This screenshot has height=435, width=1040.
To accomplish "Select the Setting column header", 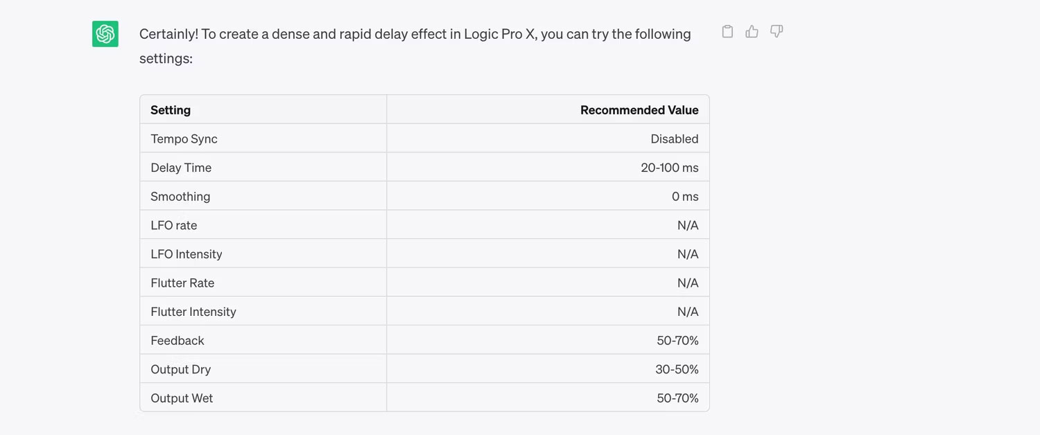I will point(171,110).
